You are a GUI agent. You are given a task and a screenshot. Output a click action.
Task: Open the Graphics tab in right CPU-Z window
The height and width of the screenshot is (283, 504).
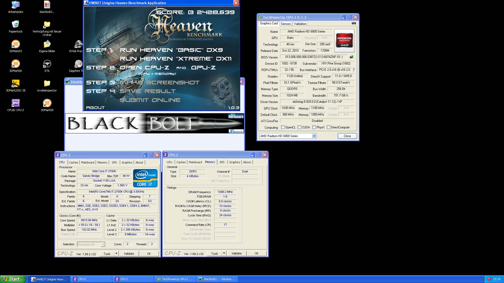coord(234,162)
